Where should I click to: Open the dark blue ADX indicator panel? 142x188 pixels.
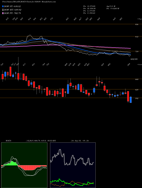click(x=73, y=165)
